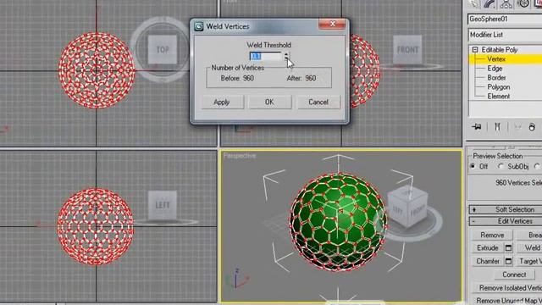Click Remove Modifier trash icon

point(532,127)
